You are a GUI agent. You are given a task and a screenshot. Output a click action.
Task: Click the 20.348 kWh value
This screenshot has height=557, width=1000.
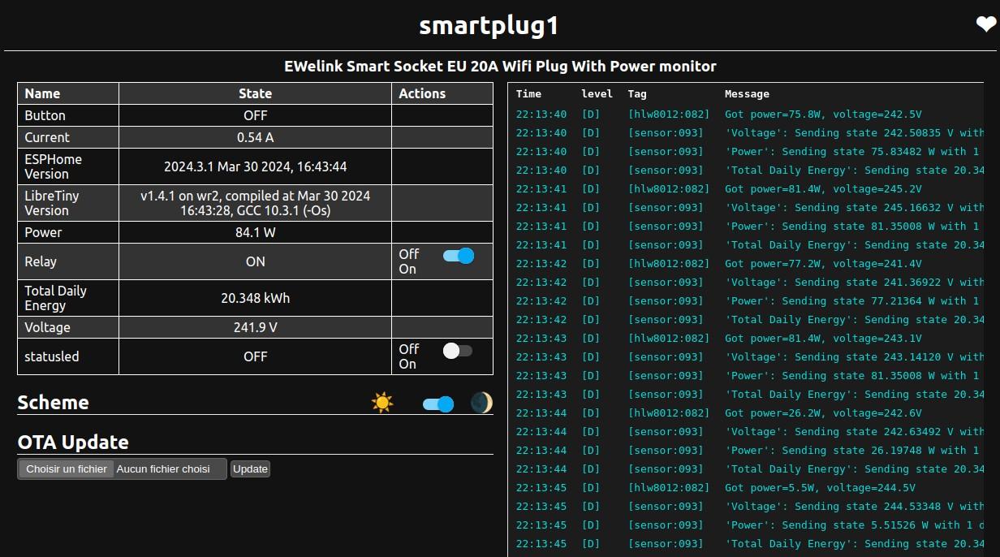click(256, 298)
